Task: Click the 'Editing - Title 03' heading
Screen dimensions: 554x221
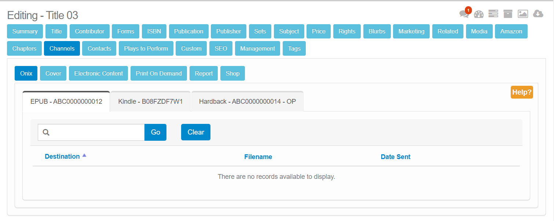Action: [43, 15]
